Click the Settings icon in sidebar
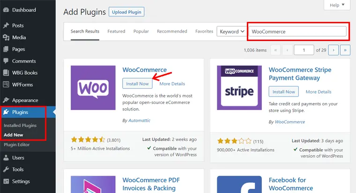 (x=6, y=181)
